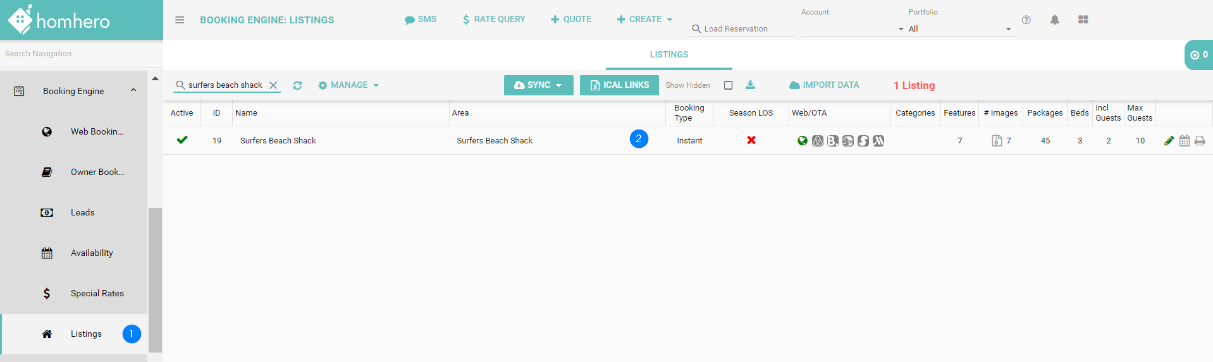
Task: Click the Load Reservation search field
Action: (743, 29)
